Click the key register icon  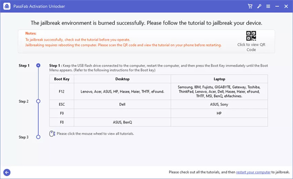[259, 6]
